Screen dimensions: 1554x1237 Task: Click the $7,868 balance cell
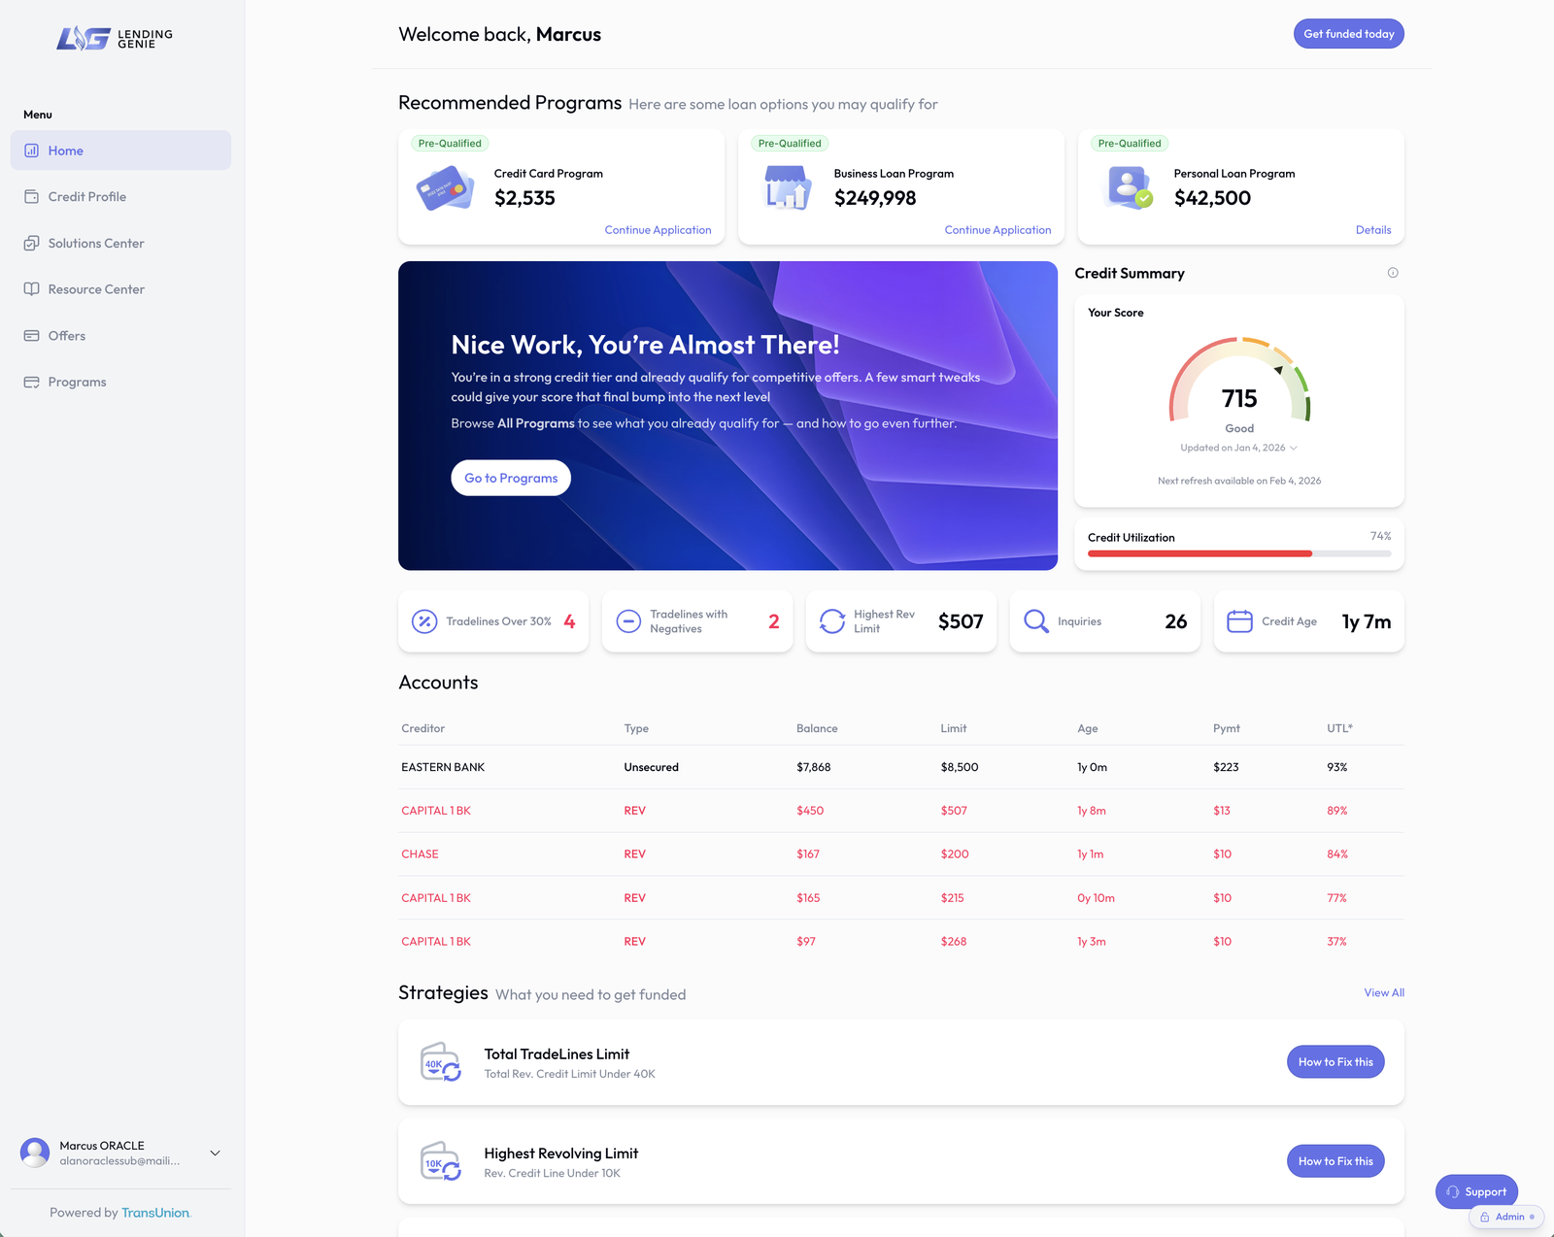[x=814, y=767]
